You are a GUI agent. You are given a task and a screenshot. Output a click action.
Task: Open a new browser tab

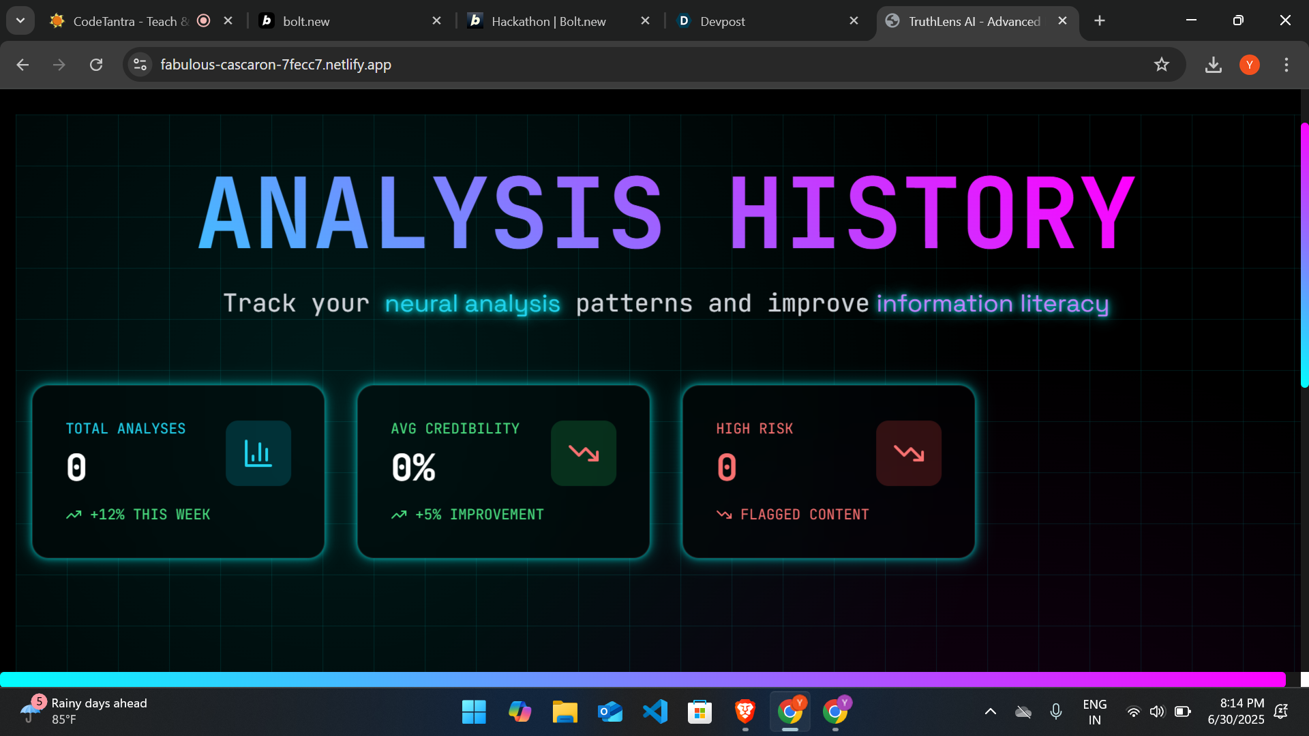[1100, 20]
